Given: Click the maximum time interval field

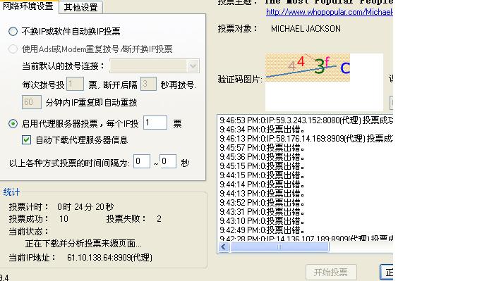Looking at the screenshot, I should click(x=168, y=161).
